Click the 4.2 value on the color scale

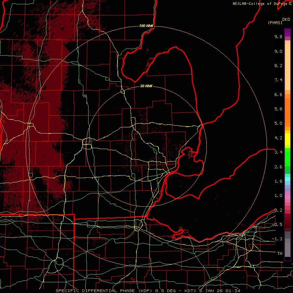tap(278, 138)
